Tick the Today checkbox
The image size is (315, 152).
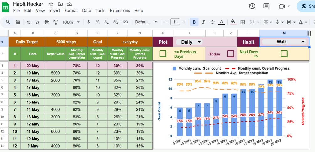coord(230,54)
